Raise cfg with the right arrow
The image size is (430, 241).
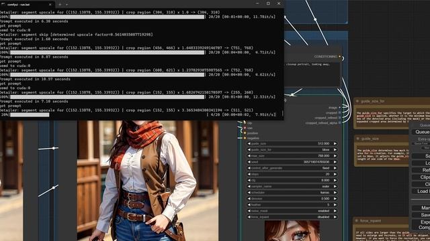335,180
